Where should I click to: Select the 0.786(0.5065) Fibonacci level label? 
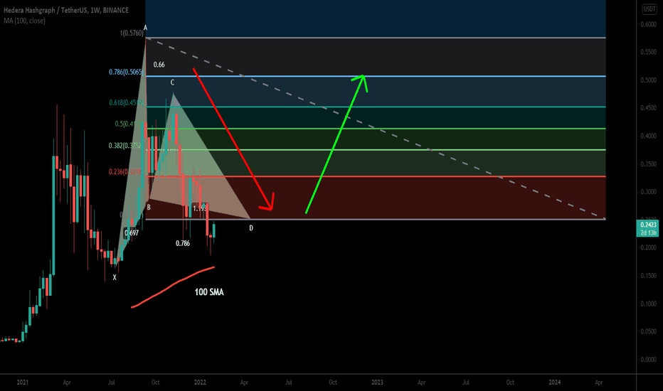pyautogui.click(x=126, y=72)
